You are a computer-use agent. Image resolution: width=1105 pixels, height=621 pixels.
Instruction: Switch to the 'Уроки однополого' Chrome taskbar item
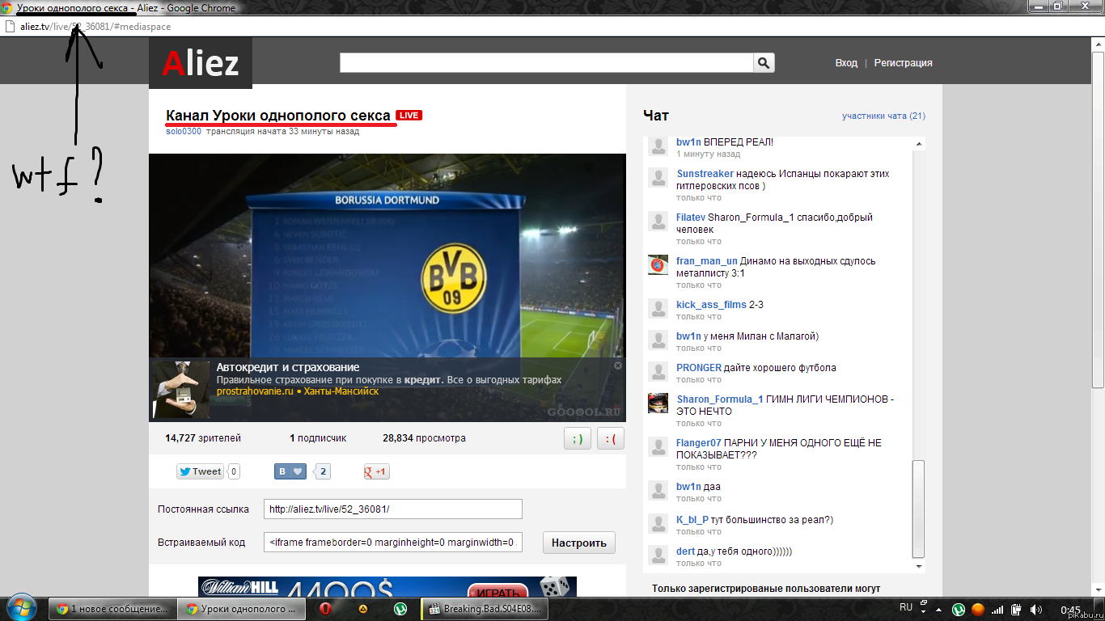241,609
